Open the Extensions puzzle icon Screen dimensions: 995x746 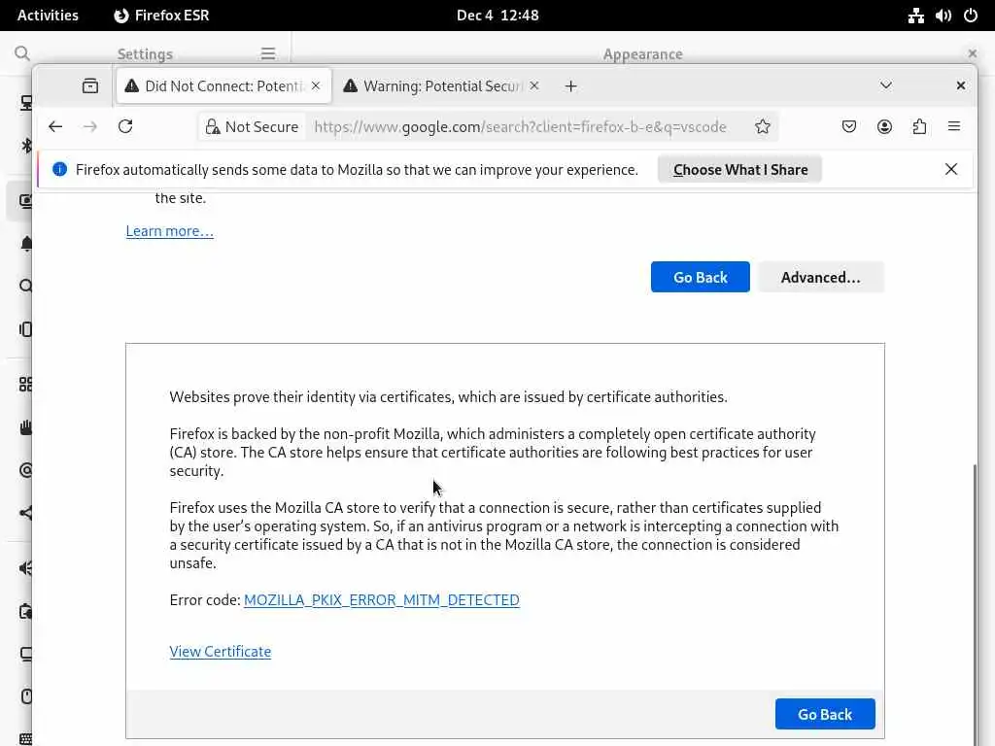[x=919, y=126]
